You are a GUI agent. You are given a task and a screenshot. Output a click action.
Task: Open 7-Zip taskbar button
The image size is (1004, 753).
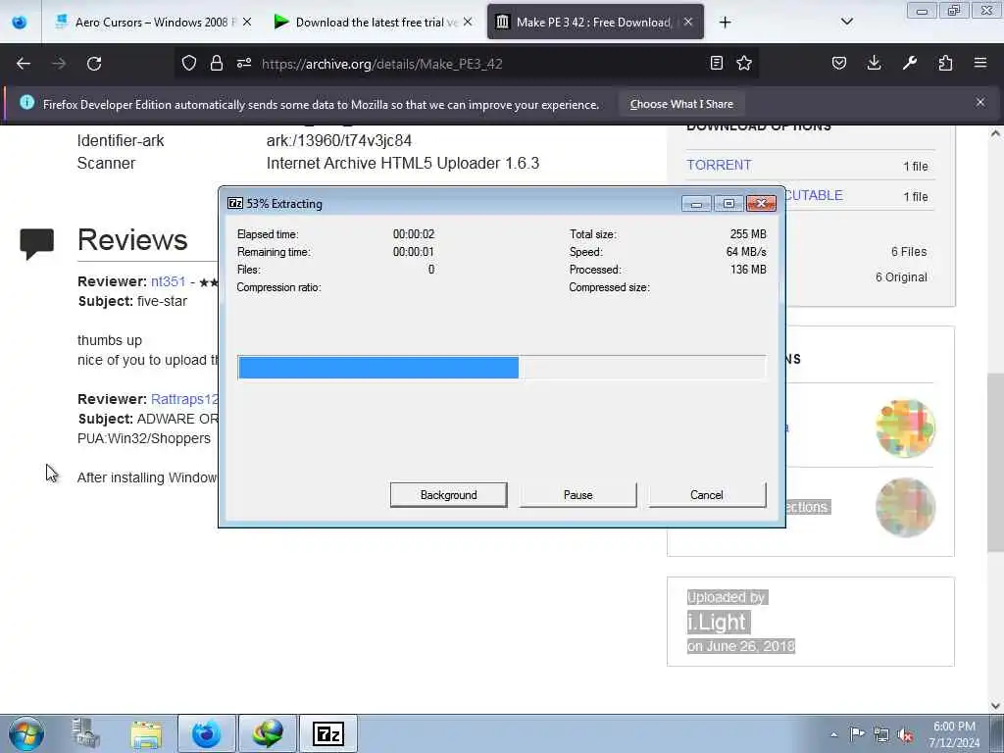point(327,733)
